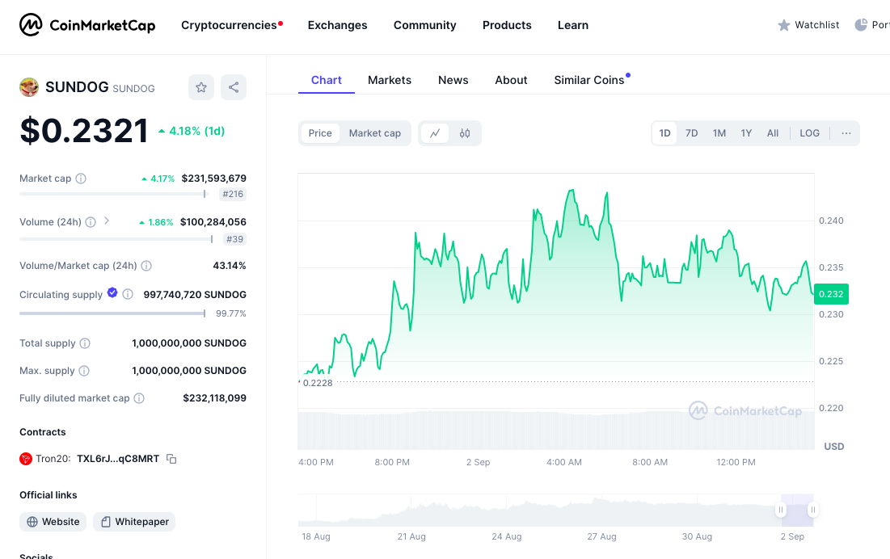The height and width of the screenshot is (559, 890).
Task: Switch to the line chart icon
Action: tap(435, 133)
